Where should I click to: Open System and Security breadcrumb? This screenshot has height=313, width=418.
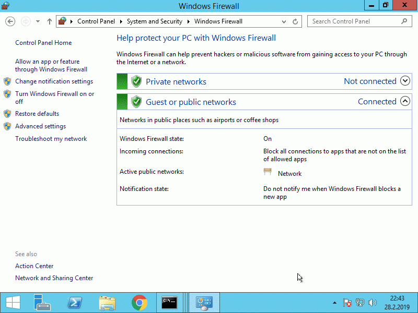coord(154,21)
